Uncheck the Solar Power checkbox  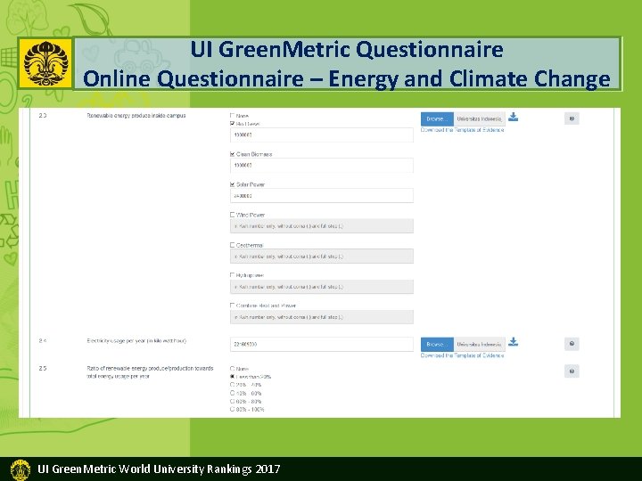pos(232,184)
